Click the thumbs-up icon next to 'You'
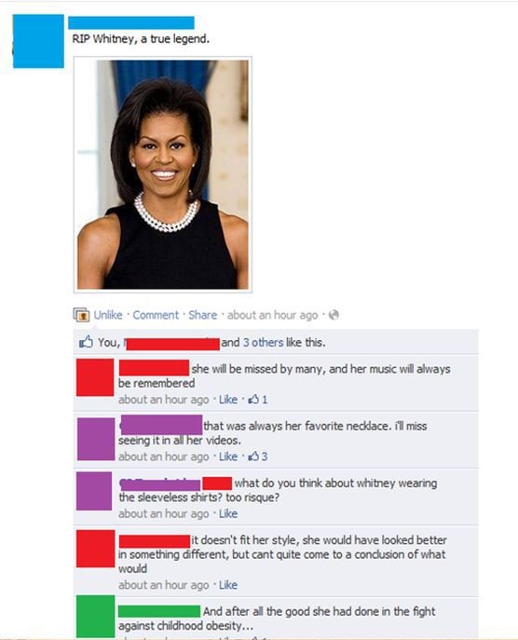 point(86,342)
